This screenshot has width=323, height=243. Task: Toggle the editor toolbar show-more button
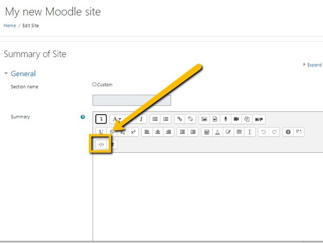pyautogui.click(x=101, y=119)
